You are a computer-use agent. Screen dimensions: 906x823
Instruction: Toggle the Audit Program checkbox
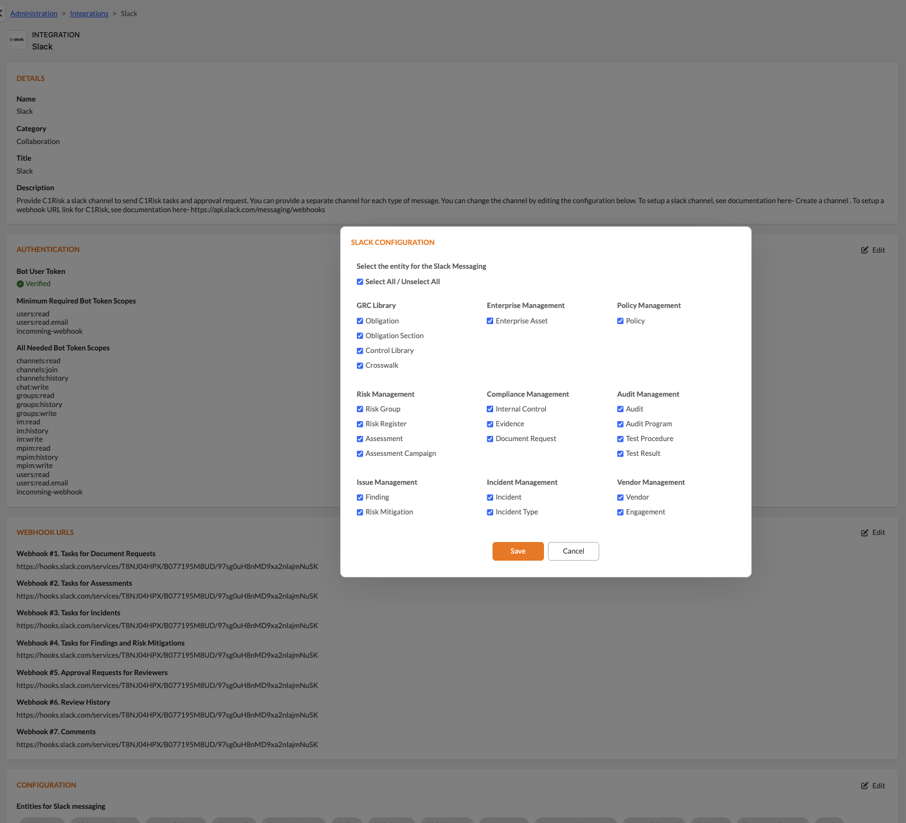(621, 424)
